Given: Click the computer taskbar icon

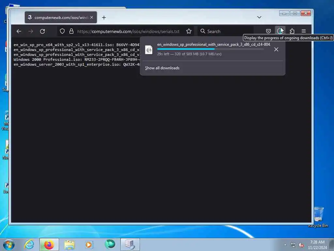Looking at the screenshot, I should [x=130, y=244].
